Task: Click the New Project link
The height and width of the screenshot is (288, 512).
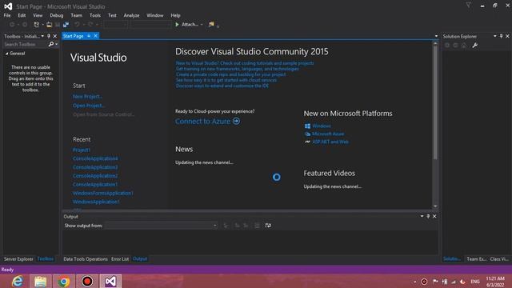Action: (87, 97)
